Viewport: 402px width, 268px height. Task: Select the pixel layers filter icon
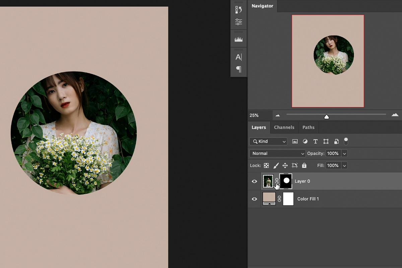(294, 141)
